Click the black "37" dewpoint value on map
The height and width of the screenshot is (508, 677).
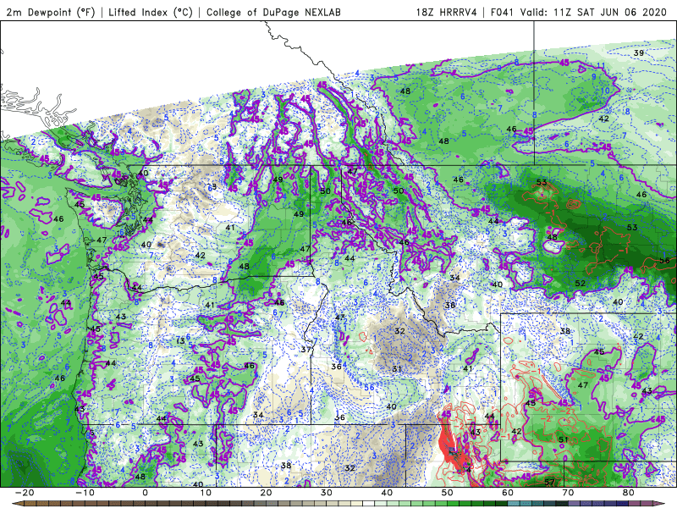[305, 350]
